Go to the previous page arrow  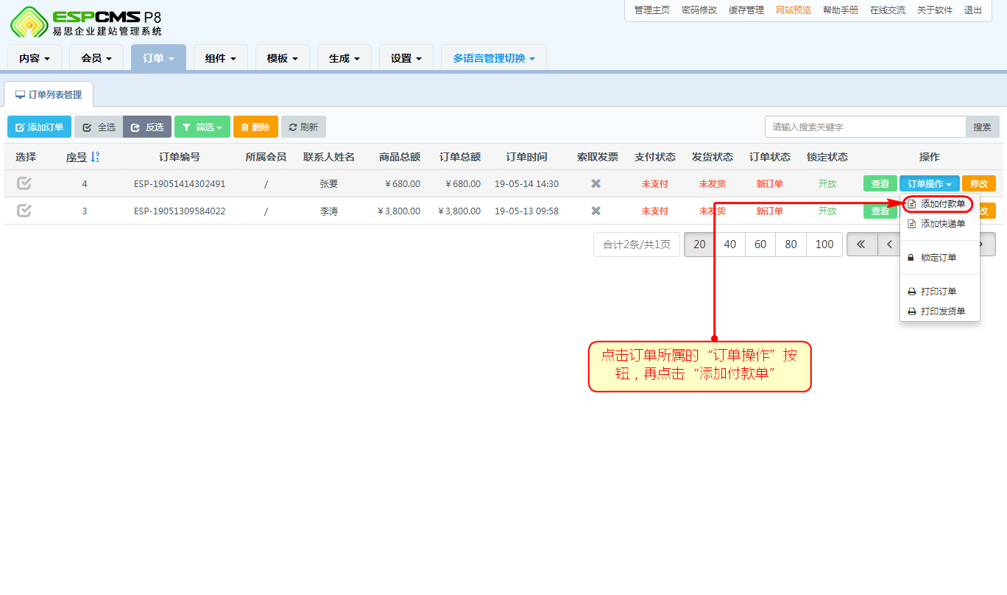(x=889, y=244)
